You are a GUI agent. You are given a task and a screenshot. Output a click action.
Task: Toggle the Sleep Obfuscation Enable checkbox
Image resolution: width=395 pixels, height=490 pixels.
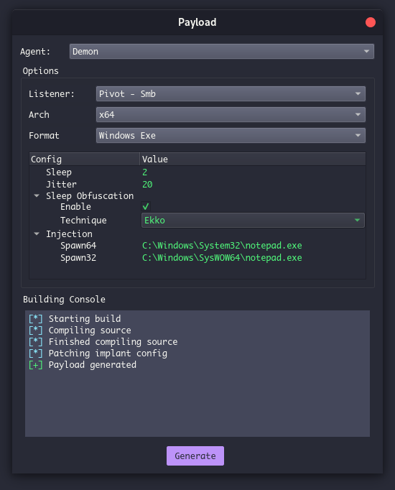coord(146,207)
